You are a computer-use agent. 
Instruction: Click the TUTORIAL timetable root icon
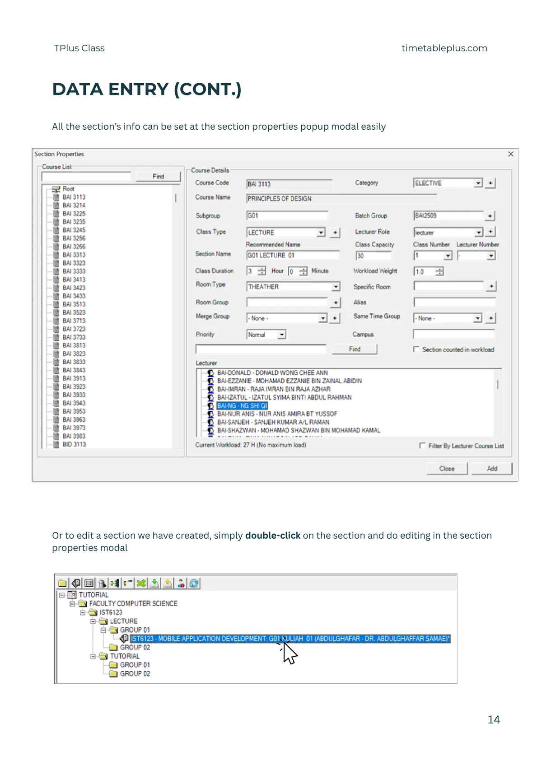click(x=72, y=595)
